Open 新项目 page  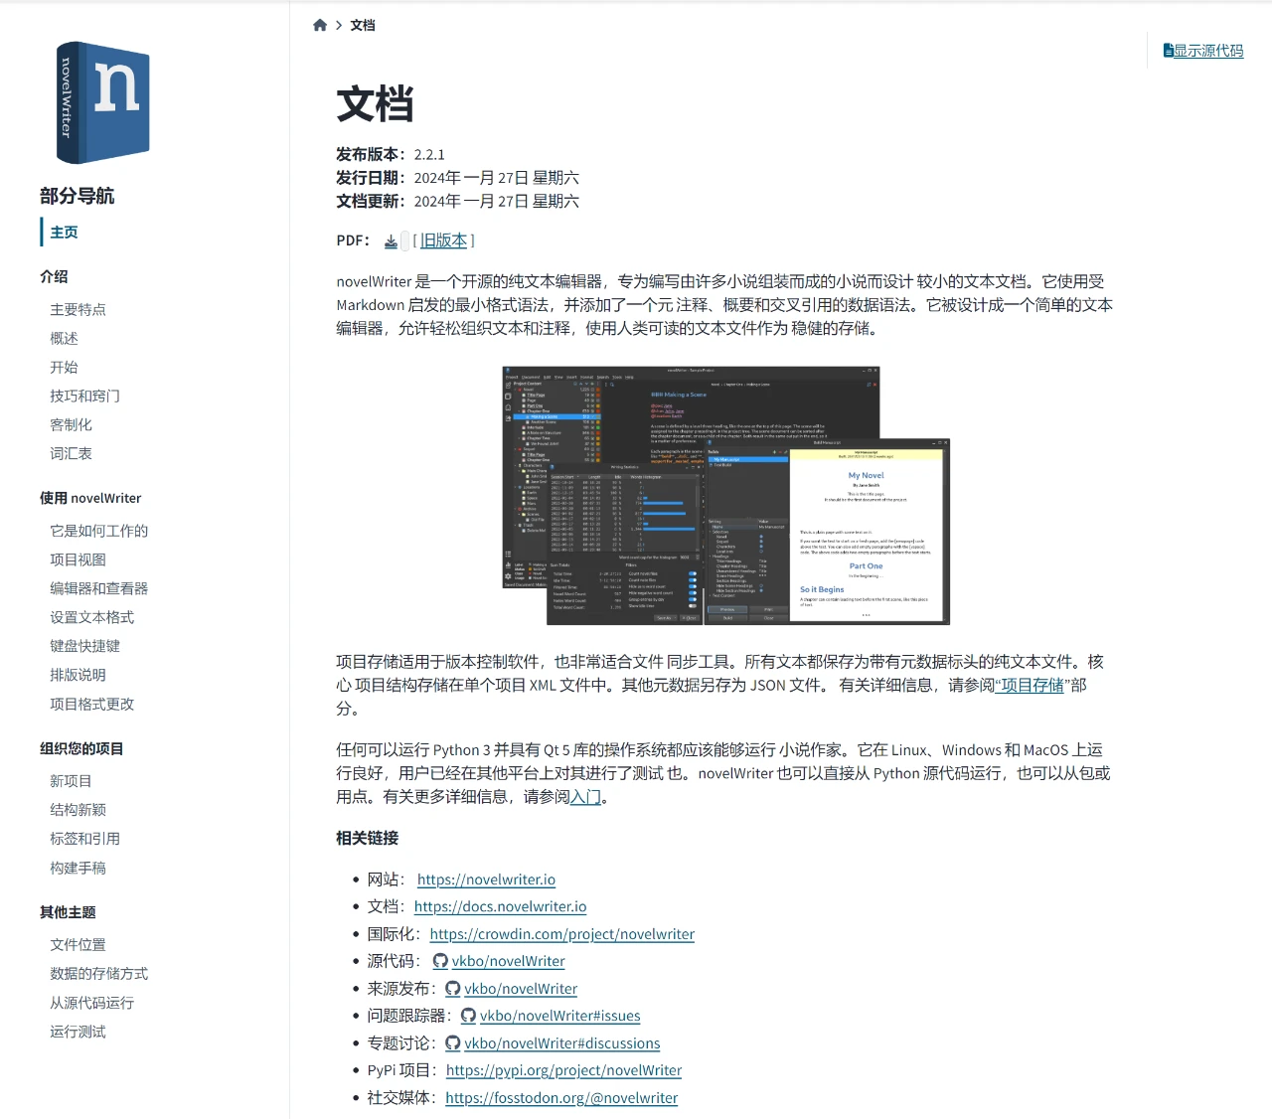[71, 782]
